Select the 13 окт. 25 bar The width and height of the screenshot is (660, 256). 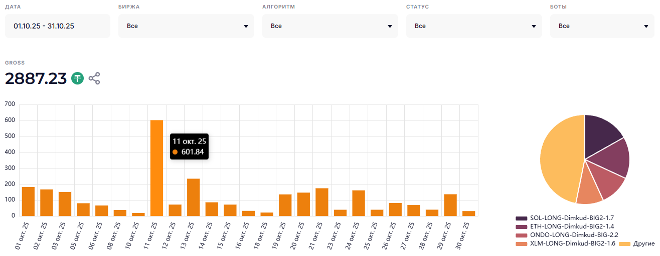pyautogui.click(x=194, y=197)
